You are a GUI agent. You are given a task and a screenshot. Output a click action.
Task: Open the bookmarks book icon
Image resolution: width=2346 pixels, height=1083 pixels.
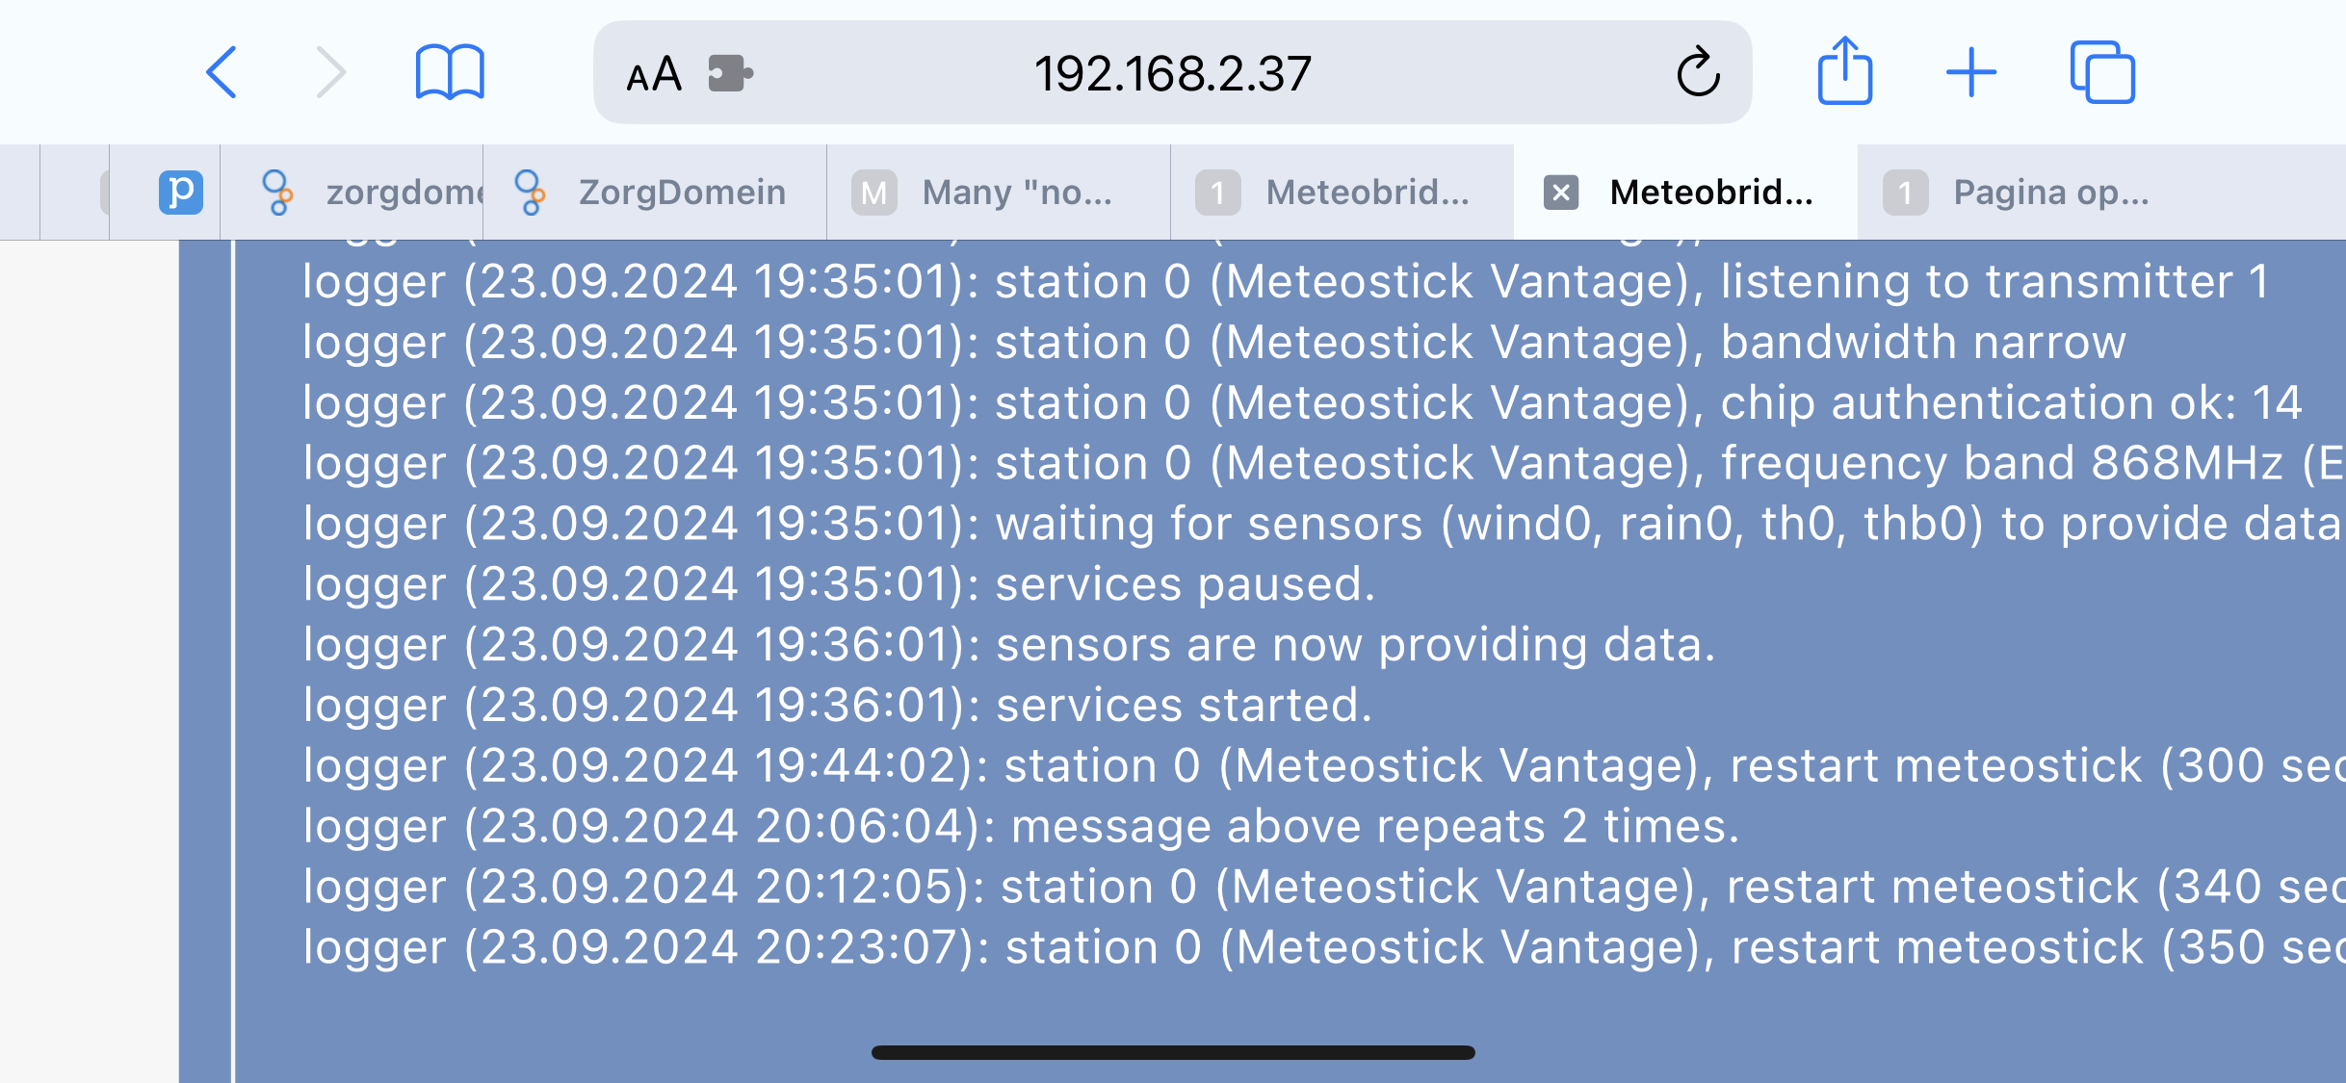(450, 72)
